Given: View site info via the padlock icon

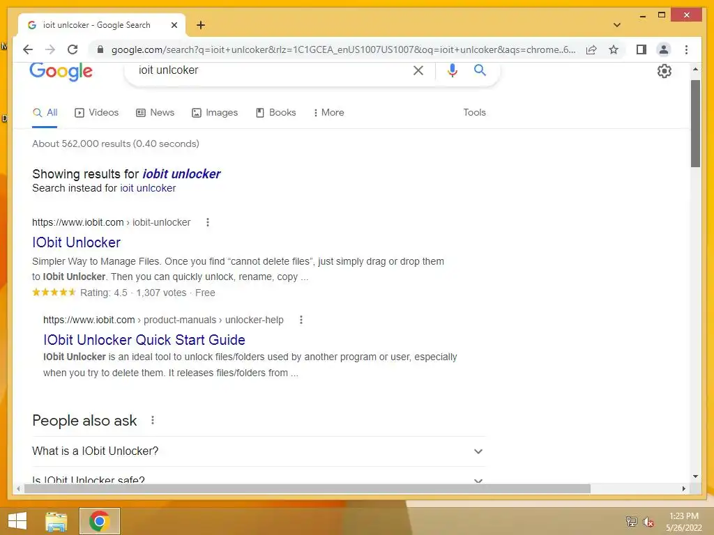Looking at the screenshot, I should point(100,49).
